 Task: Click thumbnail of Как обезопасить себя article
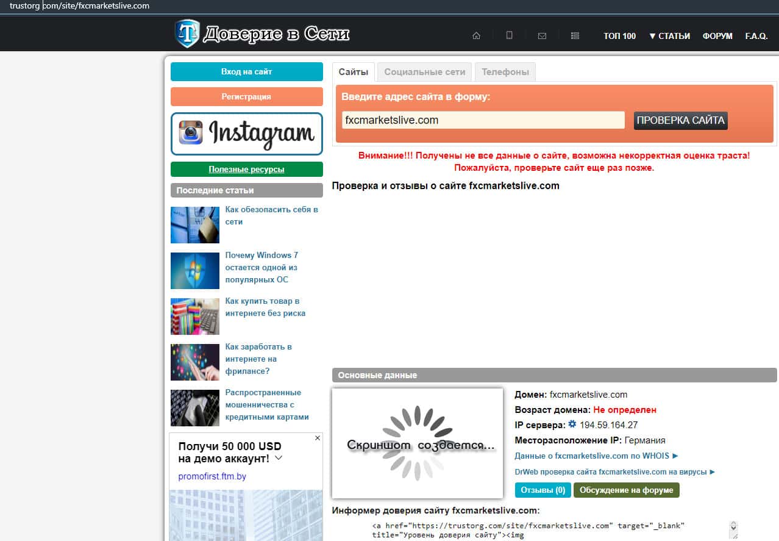coord(195,225)
